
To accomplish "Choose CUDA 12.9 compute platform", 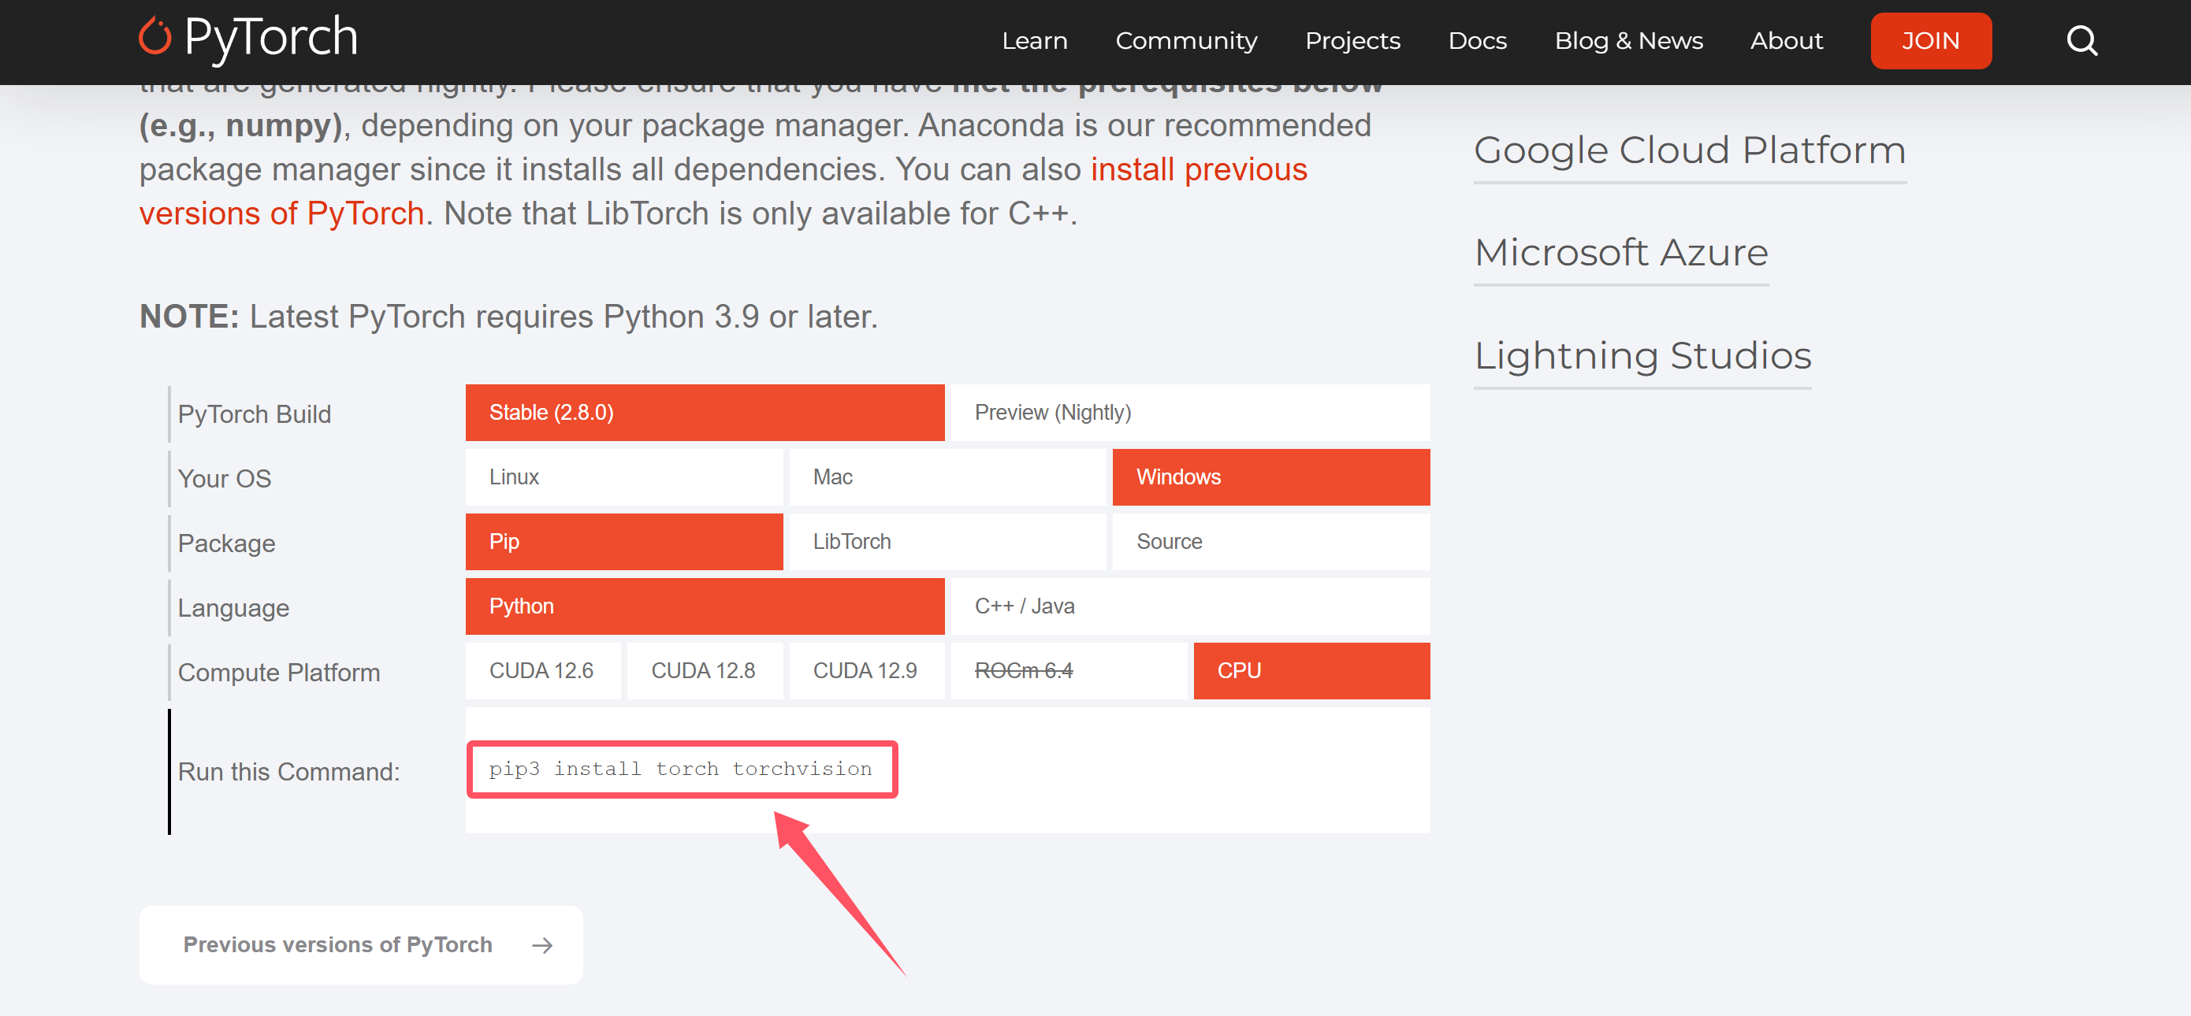I will pyautogui.click(x=865, y=671).
